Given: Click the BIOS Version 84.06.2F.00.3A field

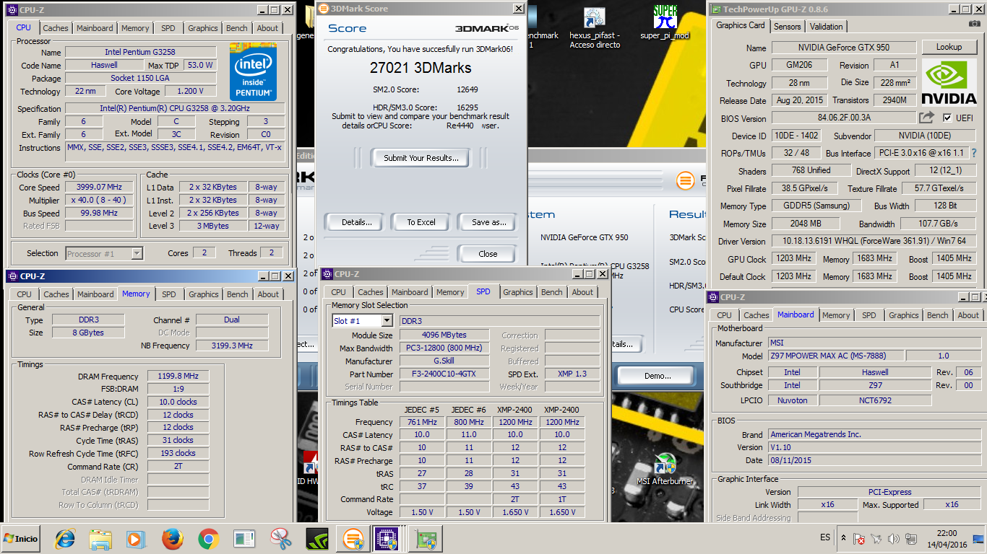Looking at the screenshot, I should 843,118.
